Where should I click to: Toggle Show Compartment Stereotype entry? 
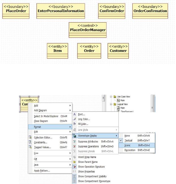pos(95,181)
